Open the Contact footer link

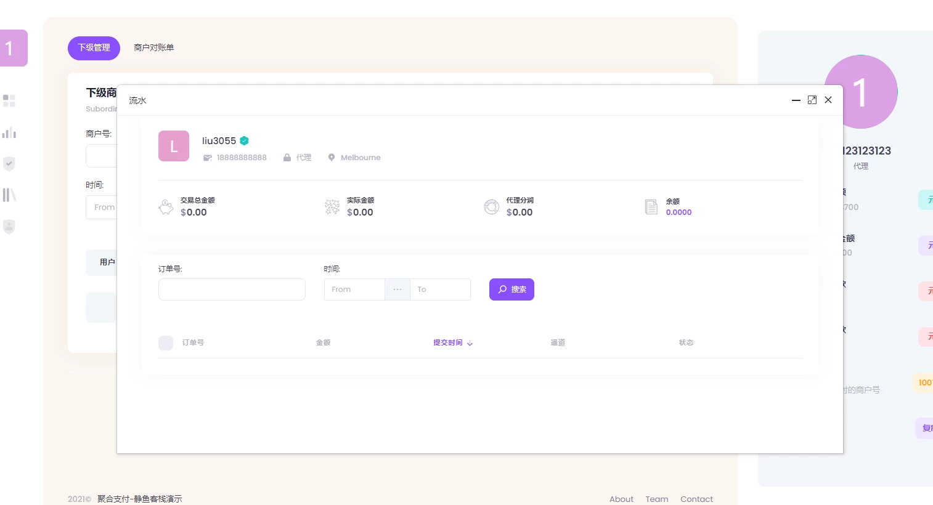tap(696, 499)
